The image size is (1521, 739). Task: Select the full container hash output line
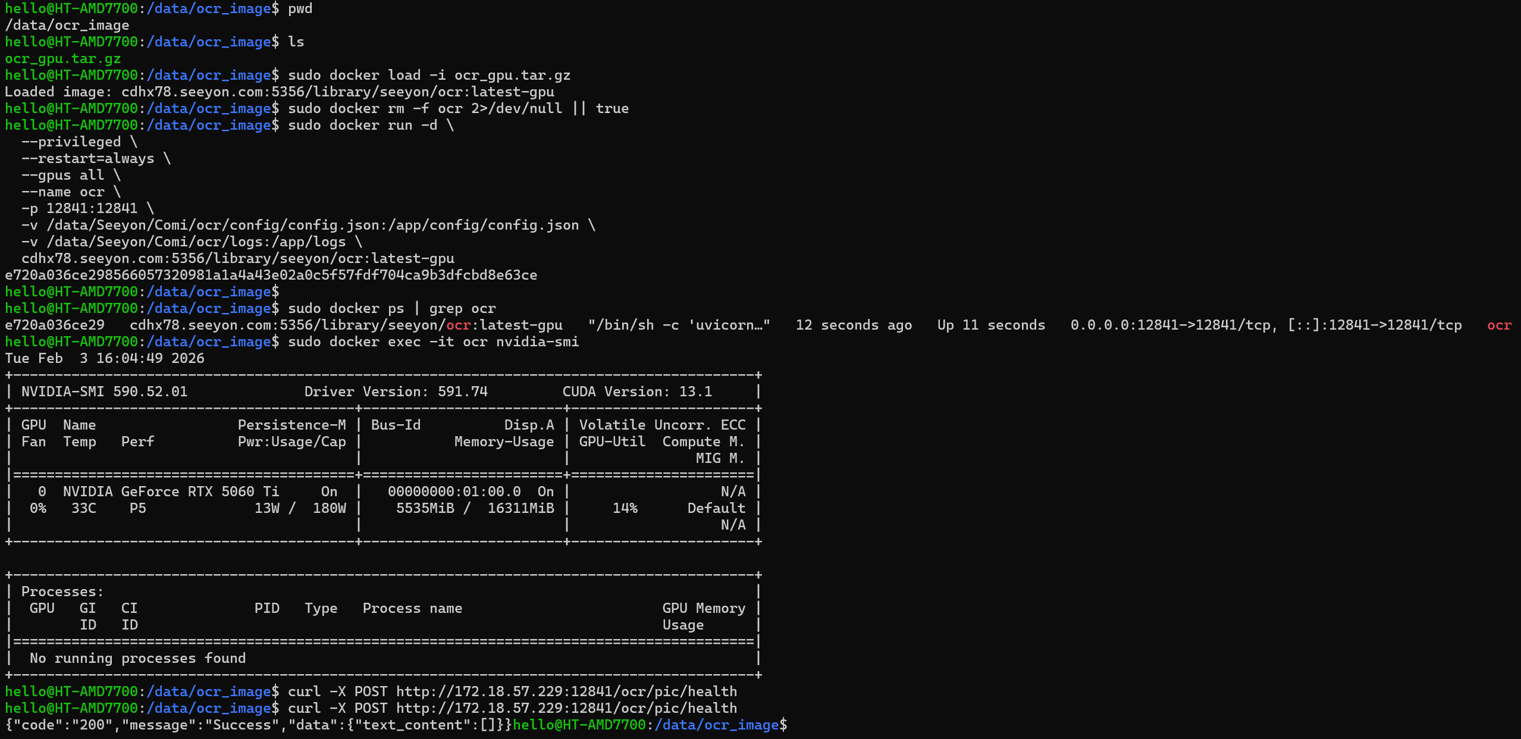tap(271, 275)
